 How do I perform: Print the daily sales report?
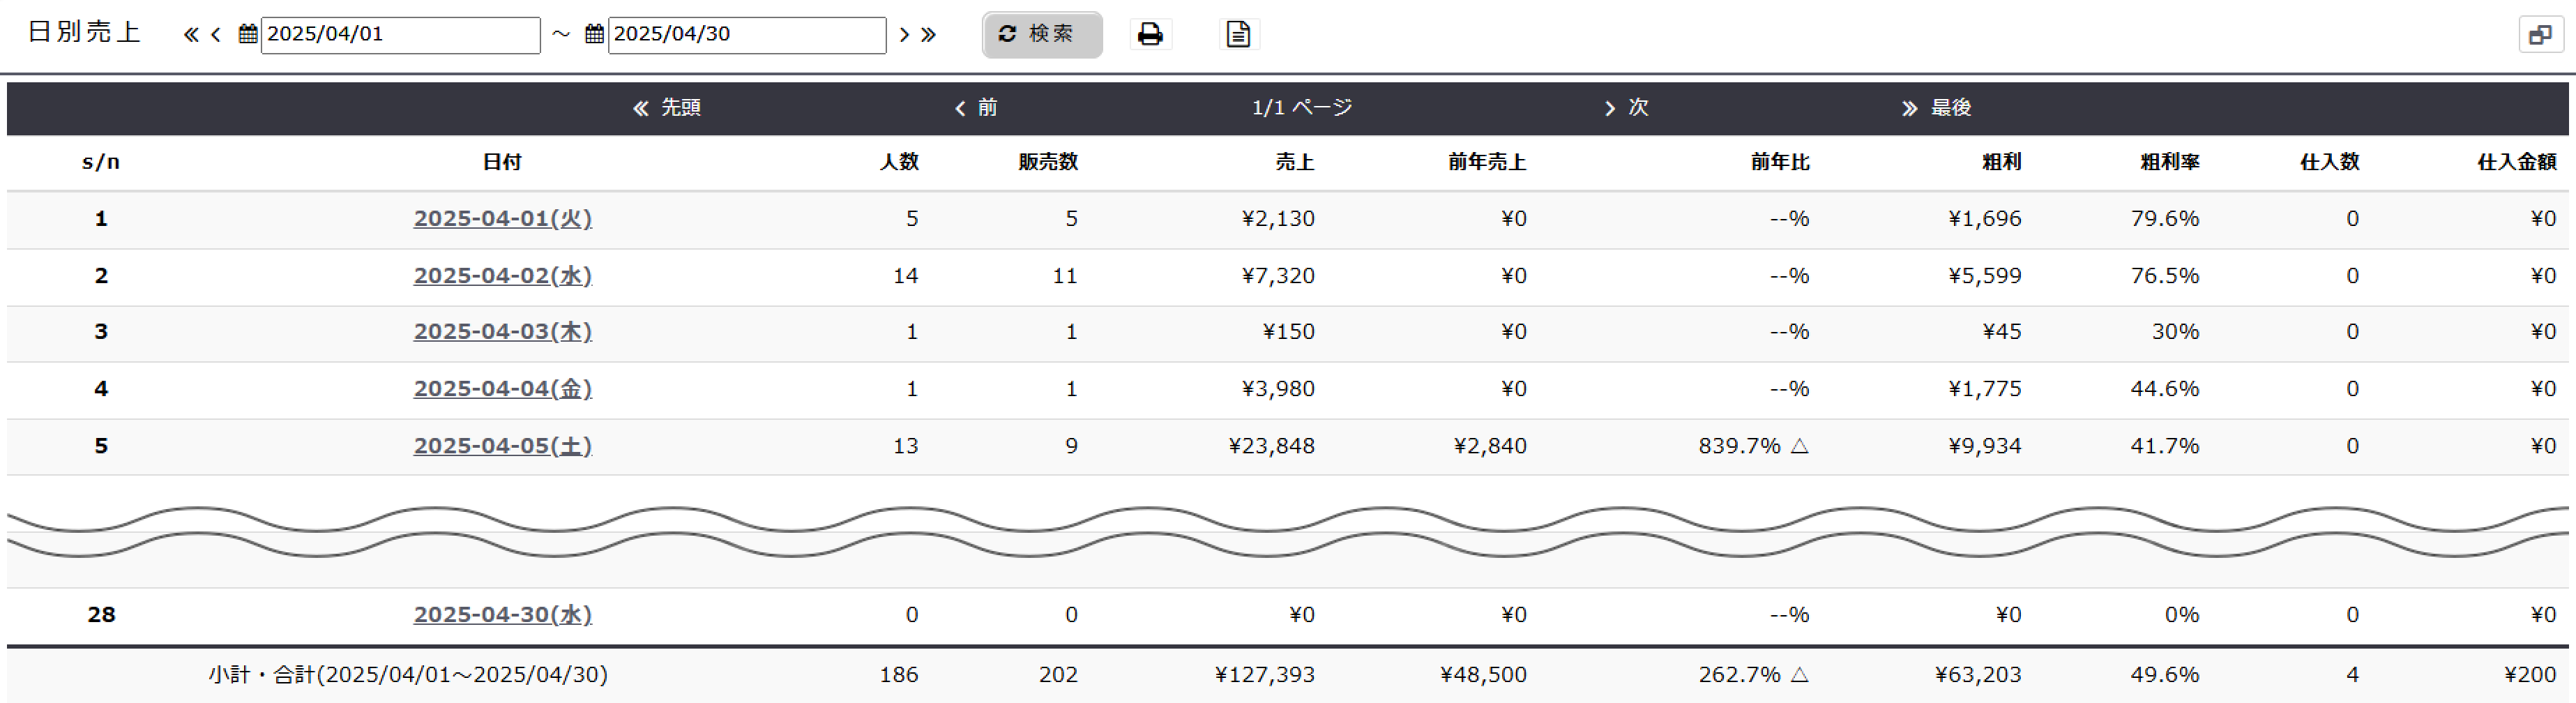[1150, 33]
